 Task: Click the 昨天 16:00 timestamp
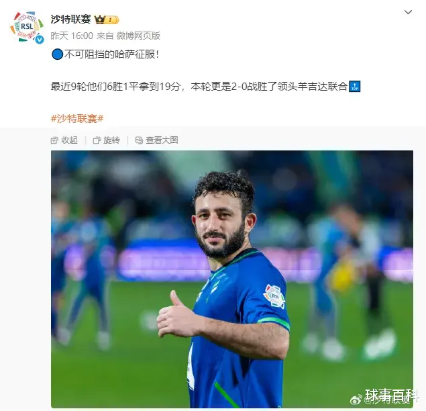point(72,36)
